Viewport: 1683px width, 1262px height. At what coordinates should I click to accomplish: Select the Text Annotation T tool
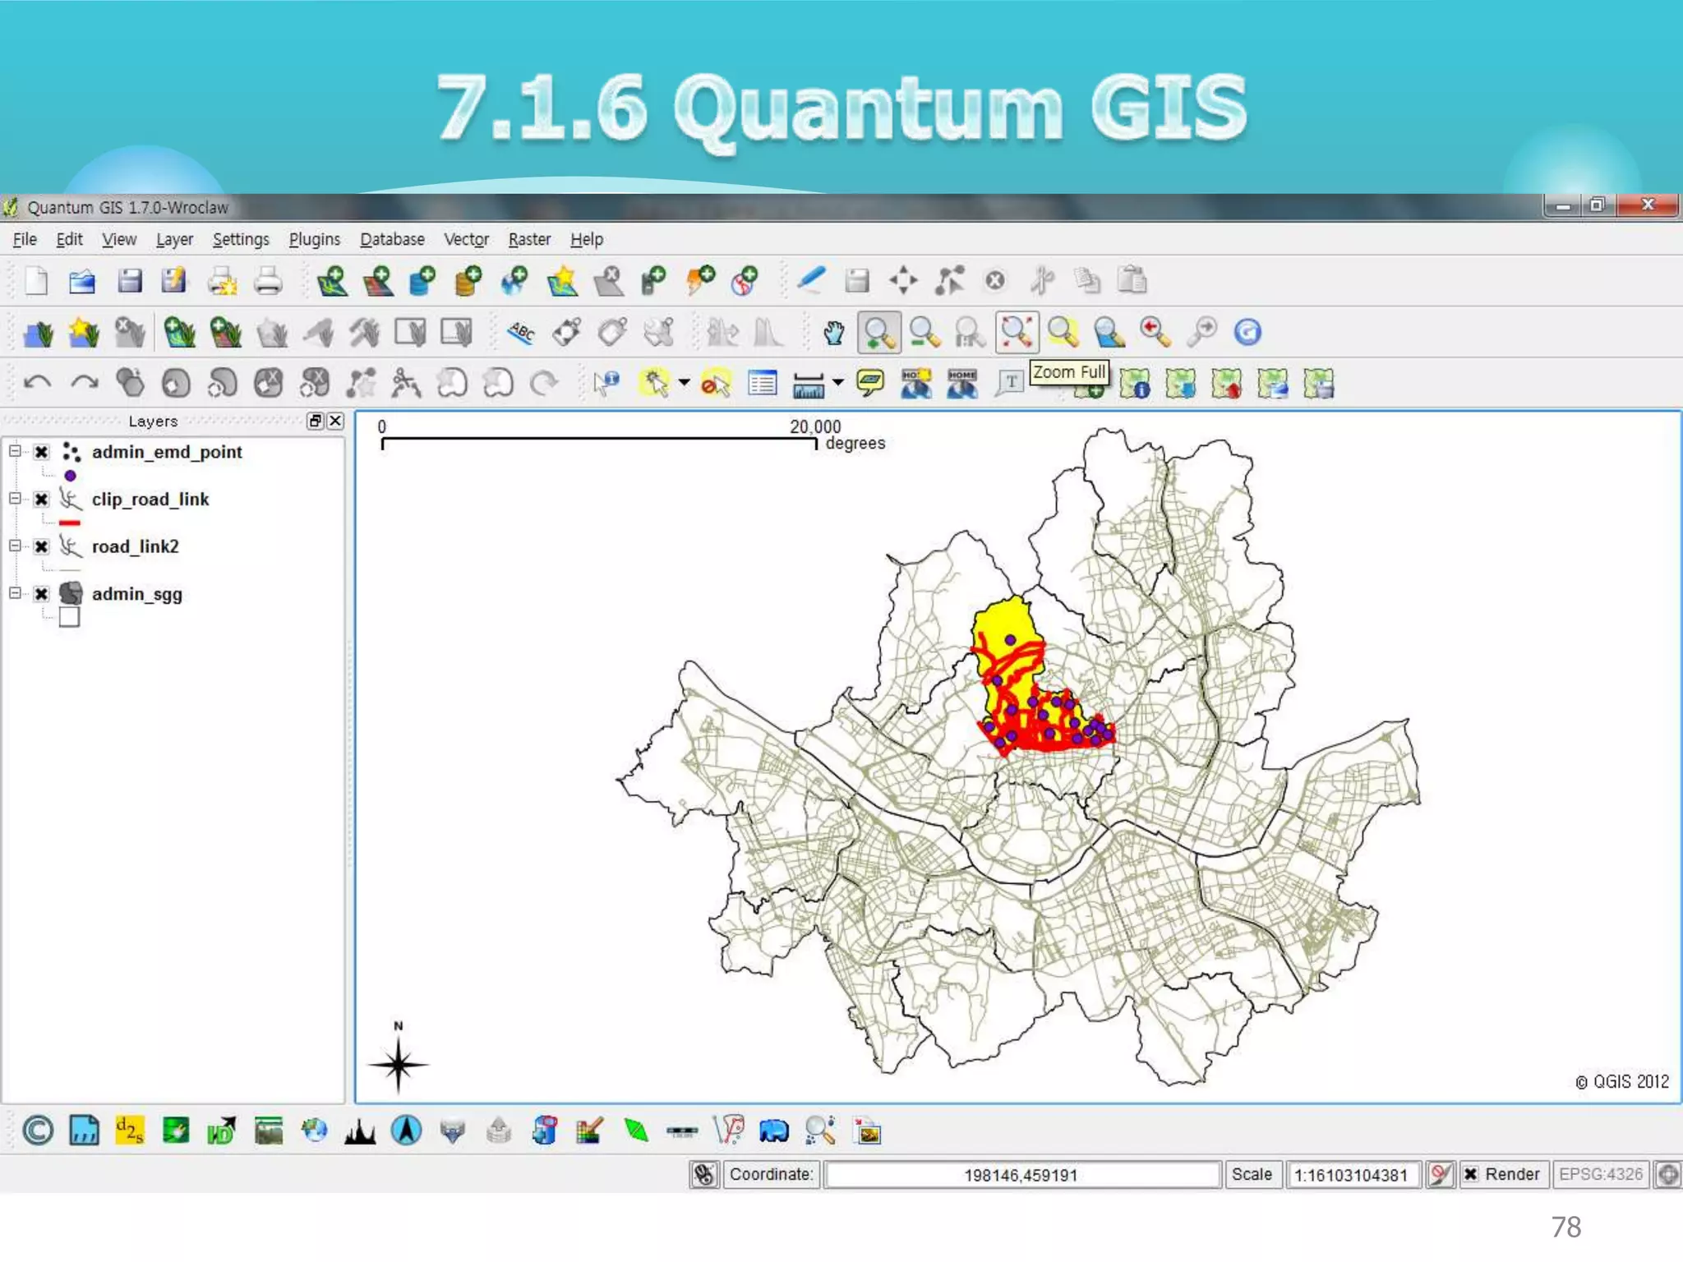point(1010,383)
